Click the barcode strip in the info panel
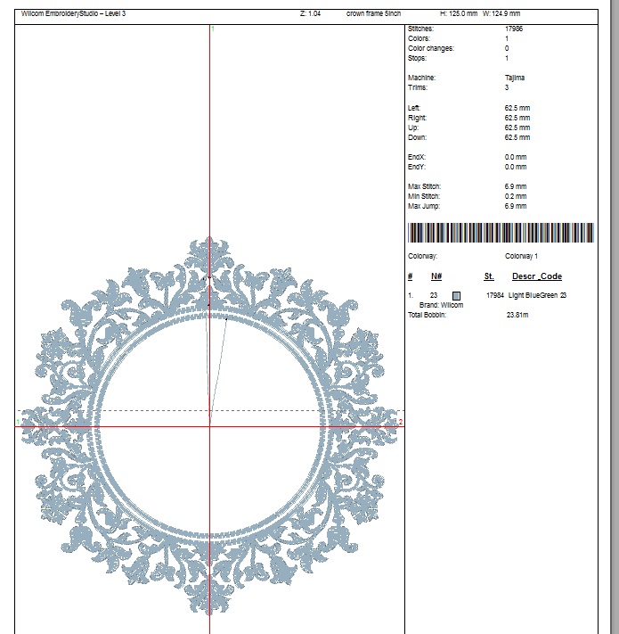 click(x=501, y=233)
